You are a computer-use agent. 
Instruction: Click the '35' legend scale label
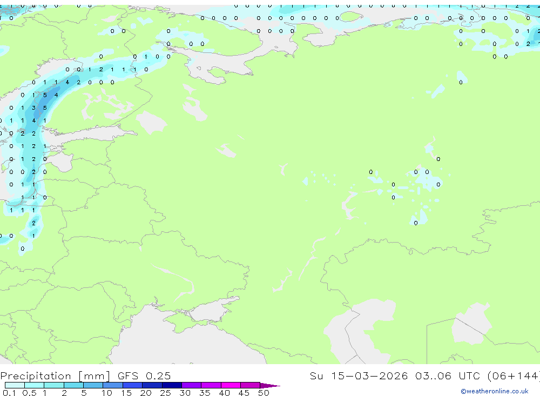point(205,393)
